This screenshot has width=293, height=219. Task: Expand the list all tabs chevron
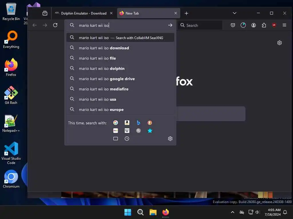coord(235,13)
